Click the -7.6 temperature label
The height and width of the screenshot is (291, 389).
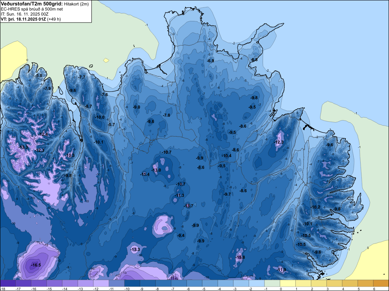pyautogui.click(x=104, y=95)
